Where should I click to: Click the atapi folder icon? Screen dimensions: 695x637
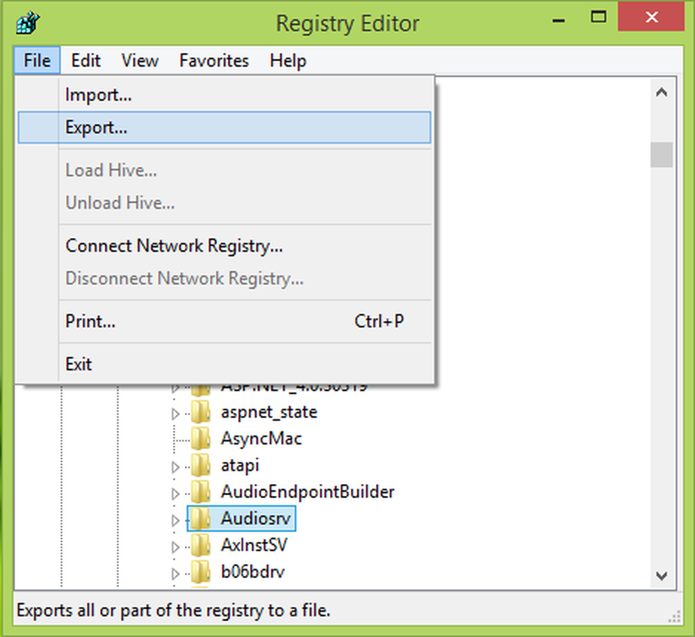[x=201, y=465]
